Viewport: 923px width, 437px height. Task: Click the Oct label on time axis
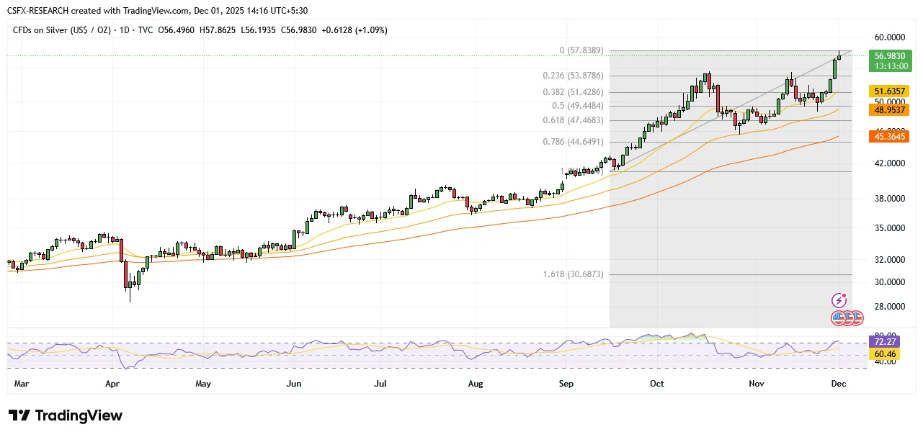click(656, 384)
